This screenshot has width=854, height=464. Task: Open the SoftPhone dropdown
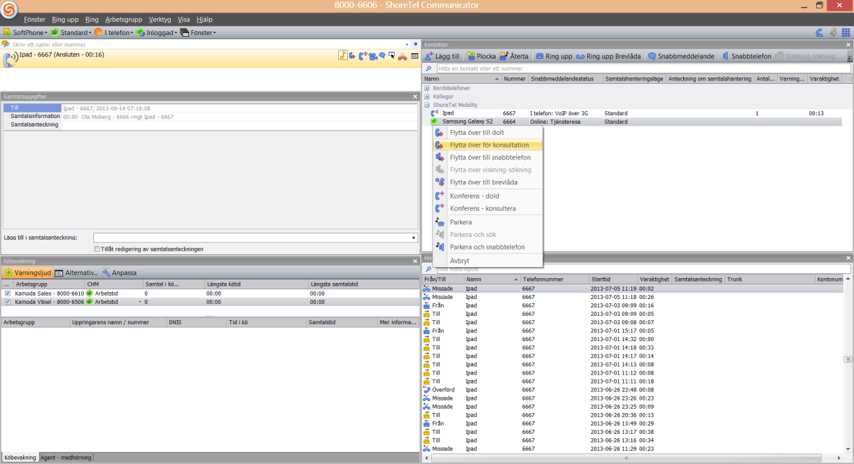(25, 32)
